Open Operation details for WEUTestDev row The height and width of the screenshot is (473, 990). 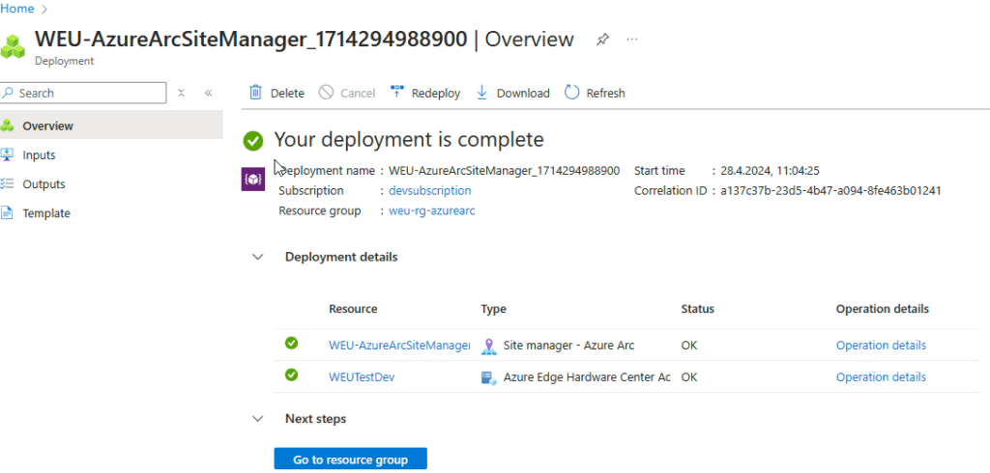coord(881,377)
